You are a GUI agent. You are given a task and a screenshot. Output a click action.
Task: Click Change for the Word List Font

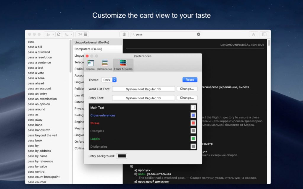[187, 89]
